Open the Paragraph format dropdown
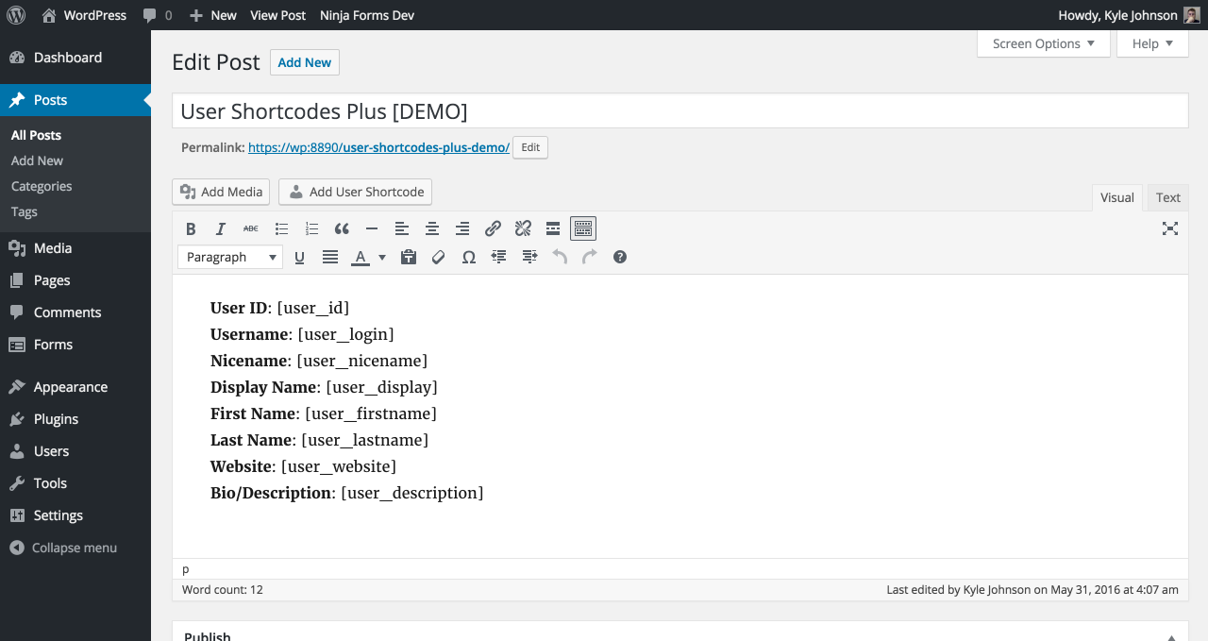This screenshot has width=1208, height=641. [x=230, y=257]
